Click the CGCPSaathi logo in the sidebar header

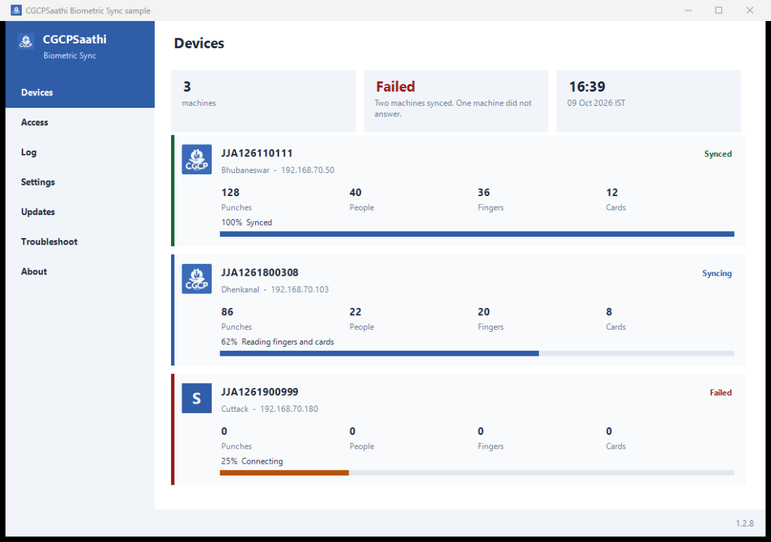(25, 42)
